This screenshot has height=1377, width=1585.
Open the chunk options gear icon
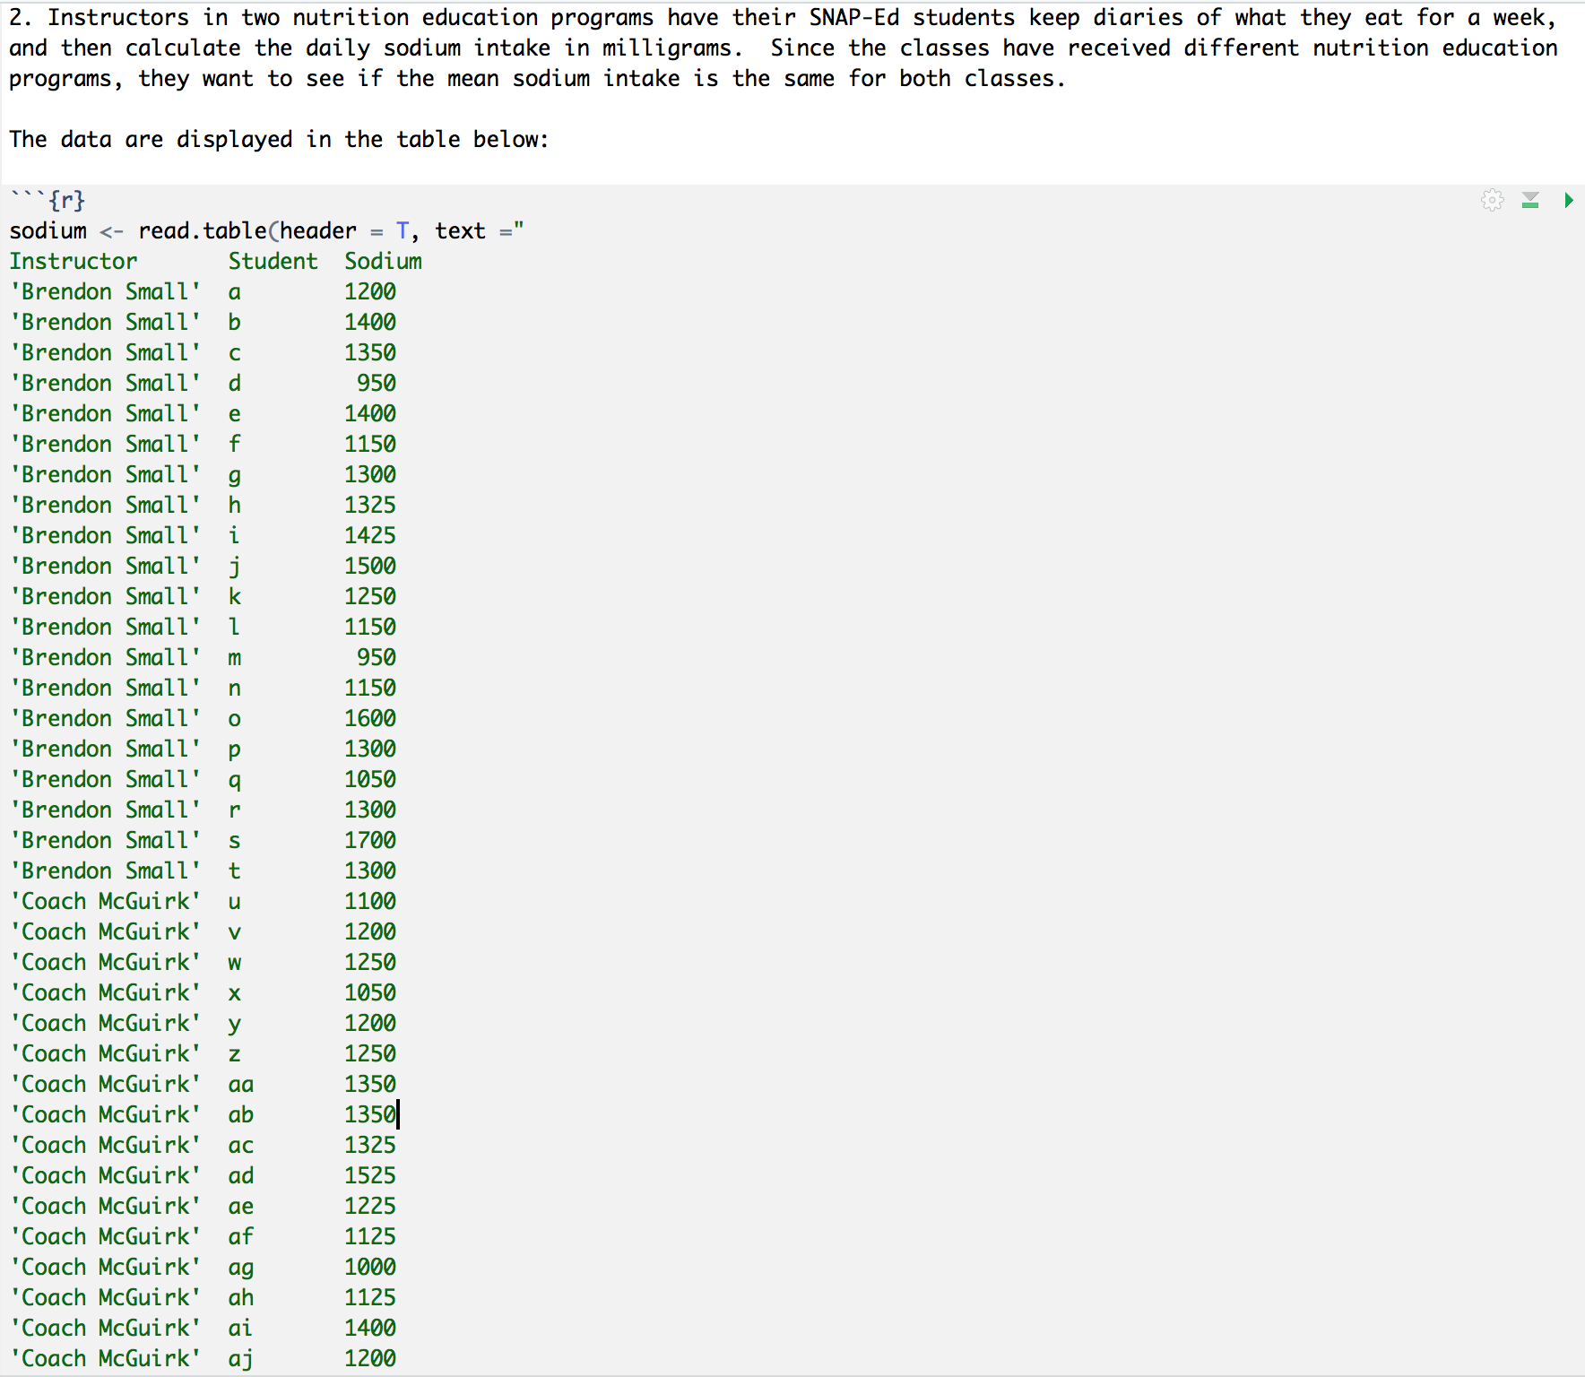coord(1493,201)
